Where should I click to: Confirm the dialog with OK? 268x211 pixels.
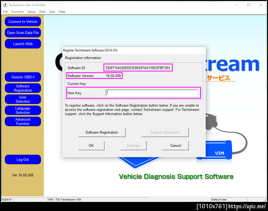coord(91,146)
